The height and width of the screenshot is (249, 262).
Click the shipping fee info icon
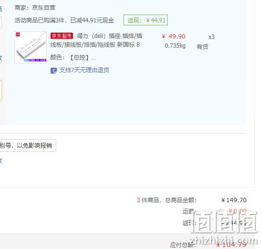221,211
